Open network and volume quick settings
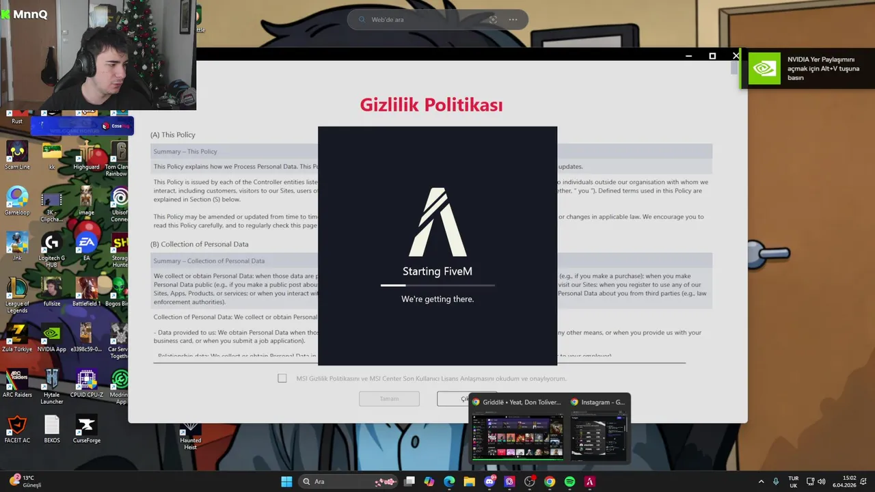The image size is (875, 492). coord(816,482)
